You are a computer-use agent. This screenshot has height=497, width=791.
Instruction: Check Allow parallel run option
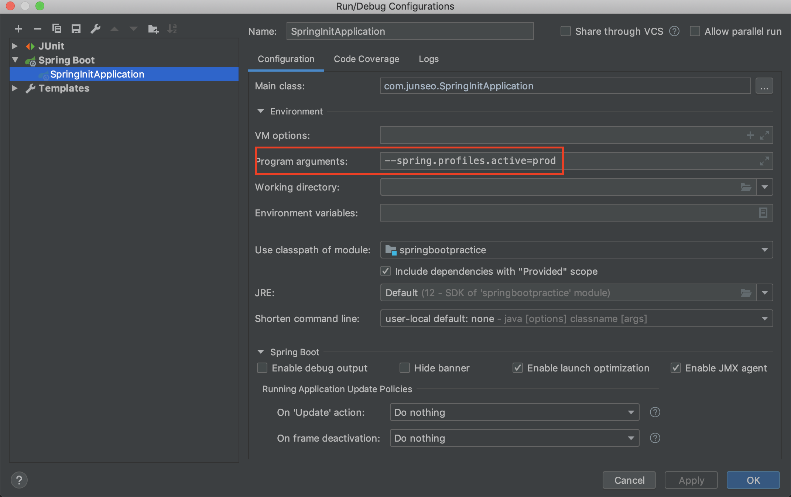(695, 31)
